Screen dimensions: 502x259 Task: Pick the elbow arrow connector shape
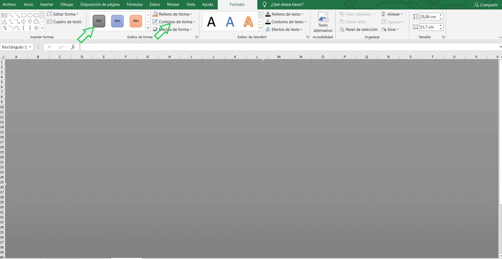pyautogui.click(x=17, y=22)
